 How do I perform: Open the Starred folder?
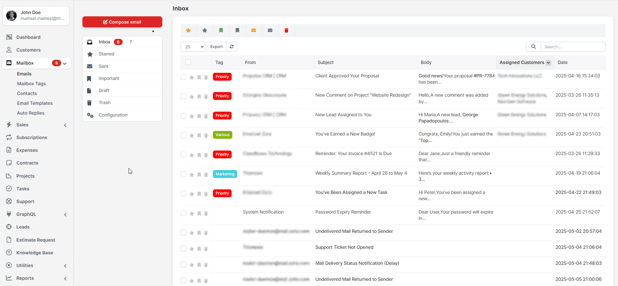tap(122, 54)
